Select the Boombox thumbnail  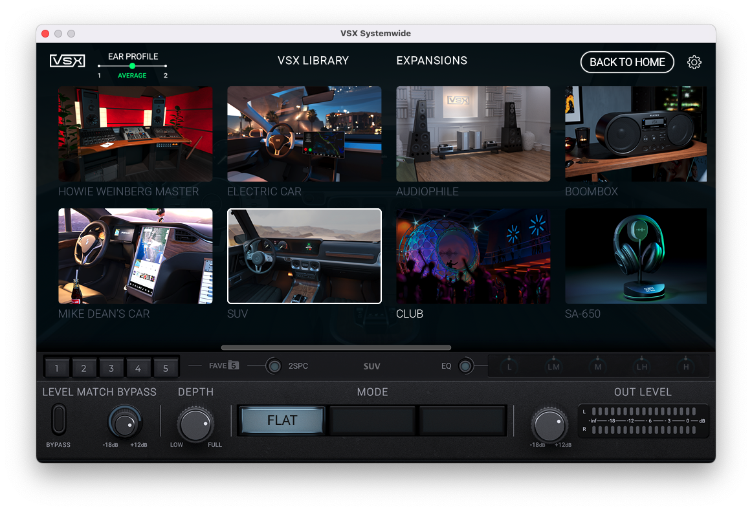pyautogui.click(x=636, y=134)
